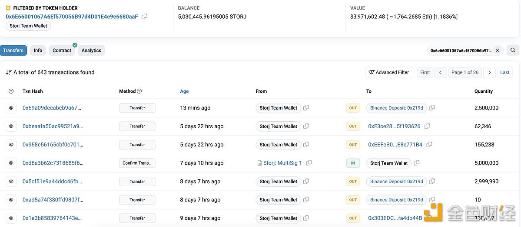Open transaction hash 0x958c56165cbf0c701

click(x=53, y=145)
